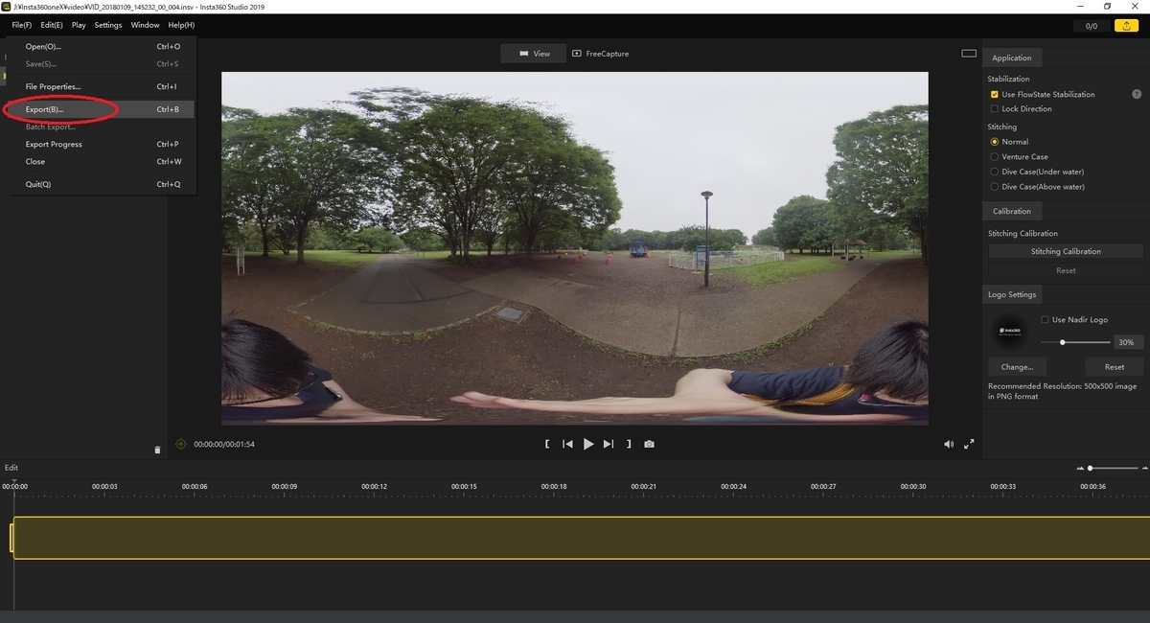
Task: Choose Close from File menu
Action: tap(103, 161)
